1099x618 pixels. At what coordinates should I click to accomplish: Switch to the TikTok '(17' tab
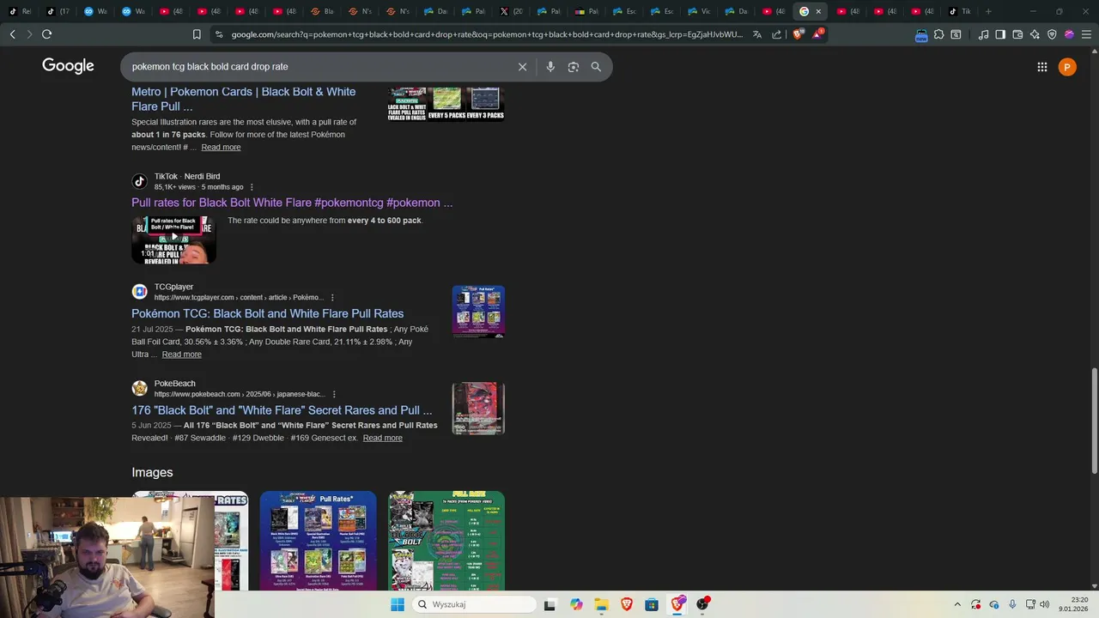[x=57, y=11]
